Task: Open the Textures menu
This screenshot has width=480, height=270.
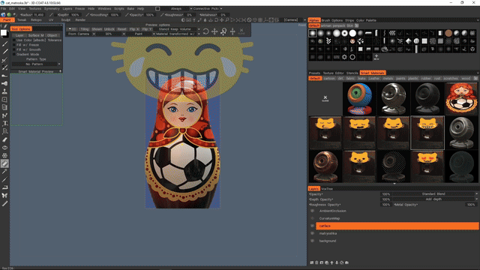Action: (x=35, y=8)
